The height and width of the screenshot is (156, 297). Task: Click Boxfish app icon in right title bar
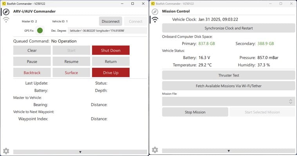[153, 4]
